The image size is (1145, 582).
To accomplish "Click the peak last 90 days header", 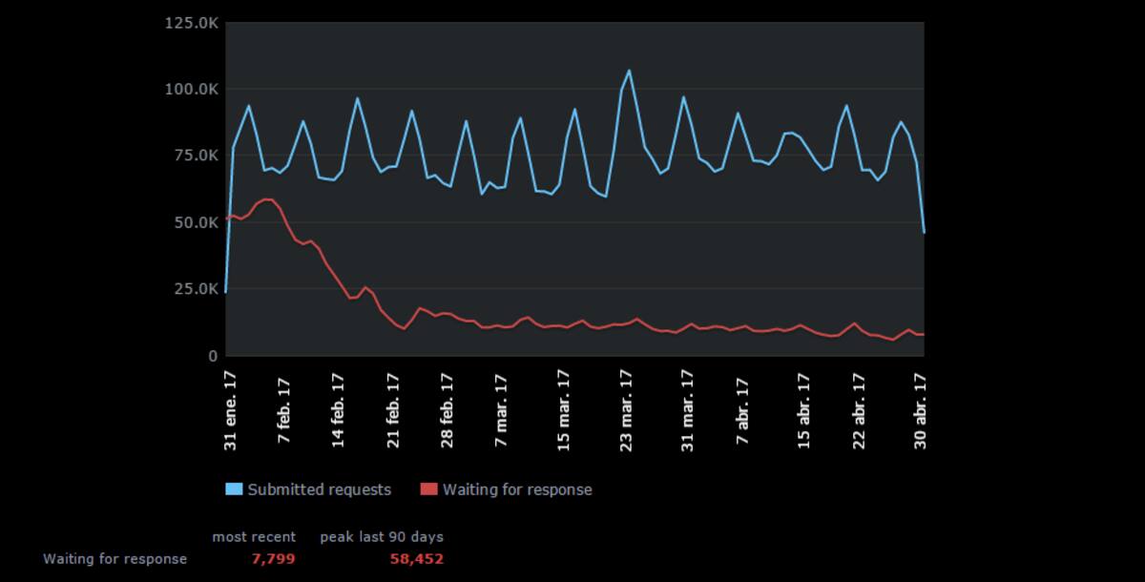I will (382, 537).
